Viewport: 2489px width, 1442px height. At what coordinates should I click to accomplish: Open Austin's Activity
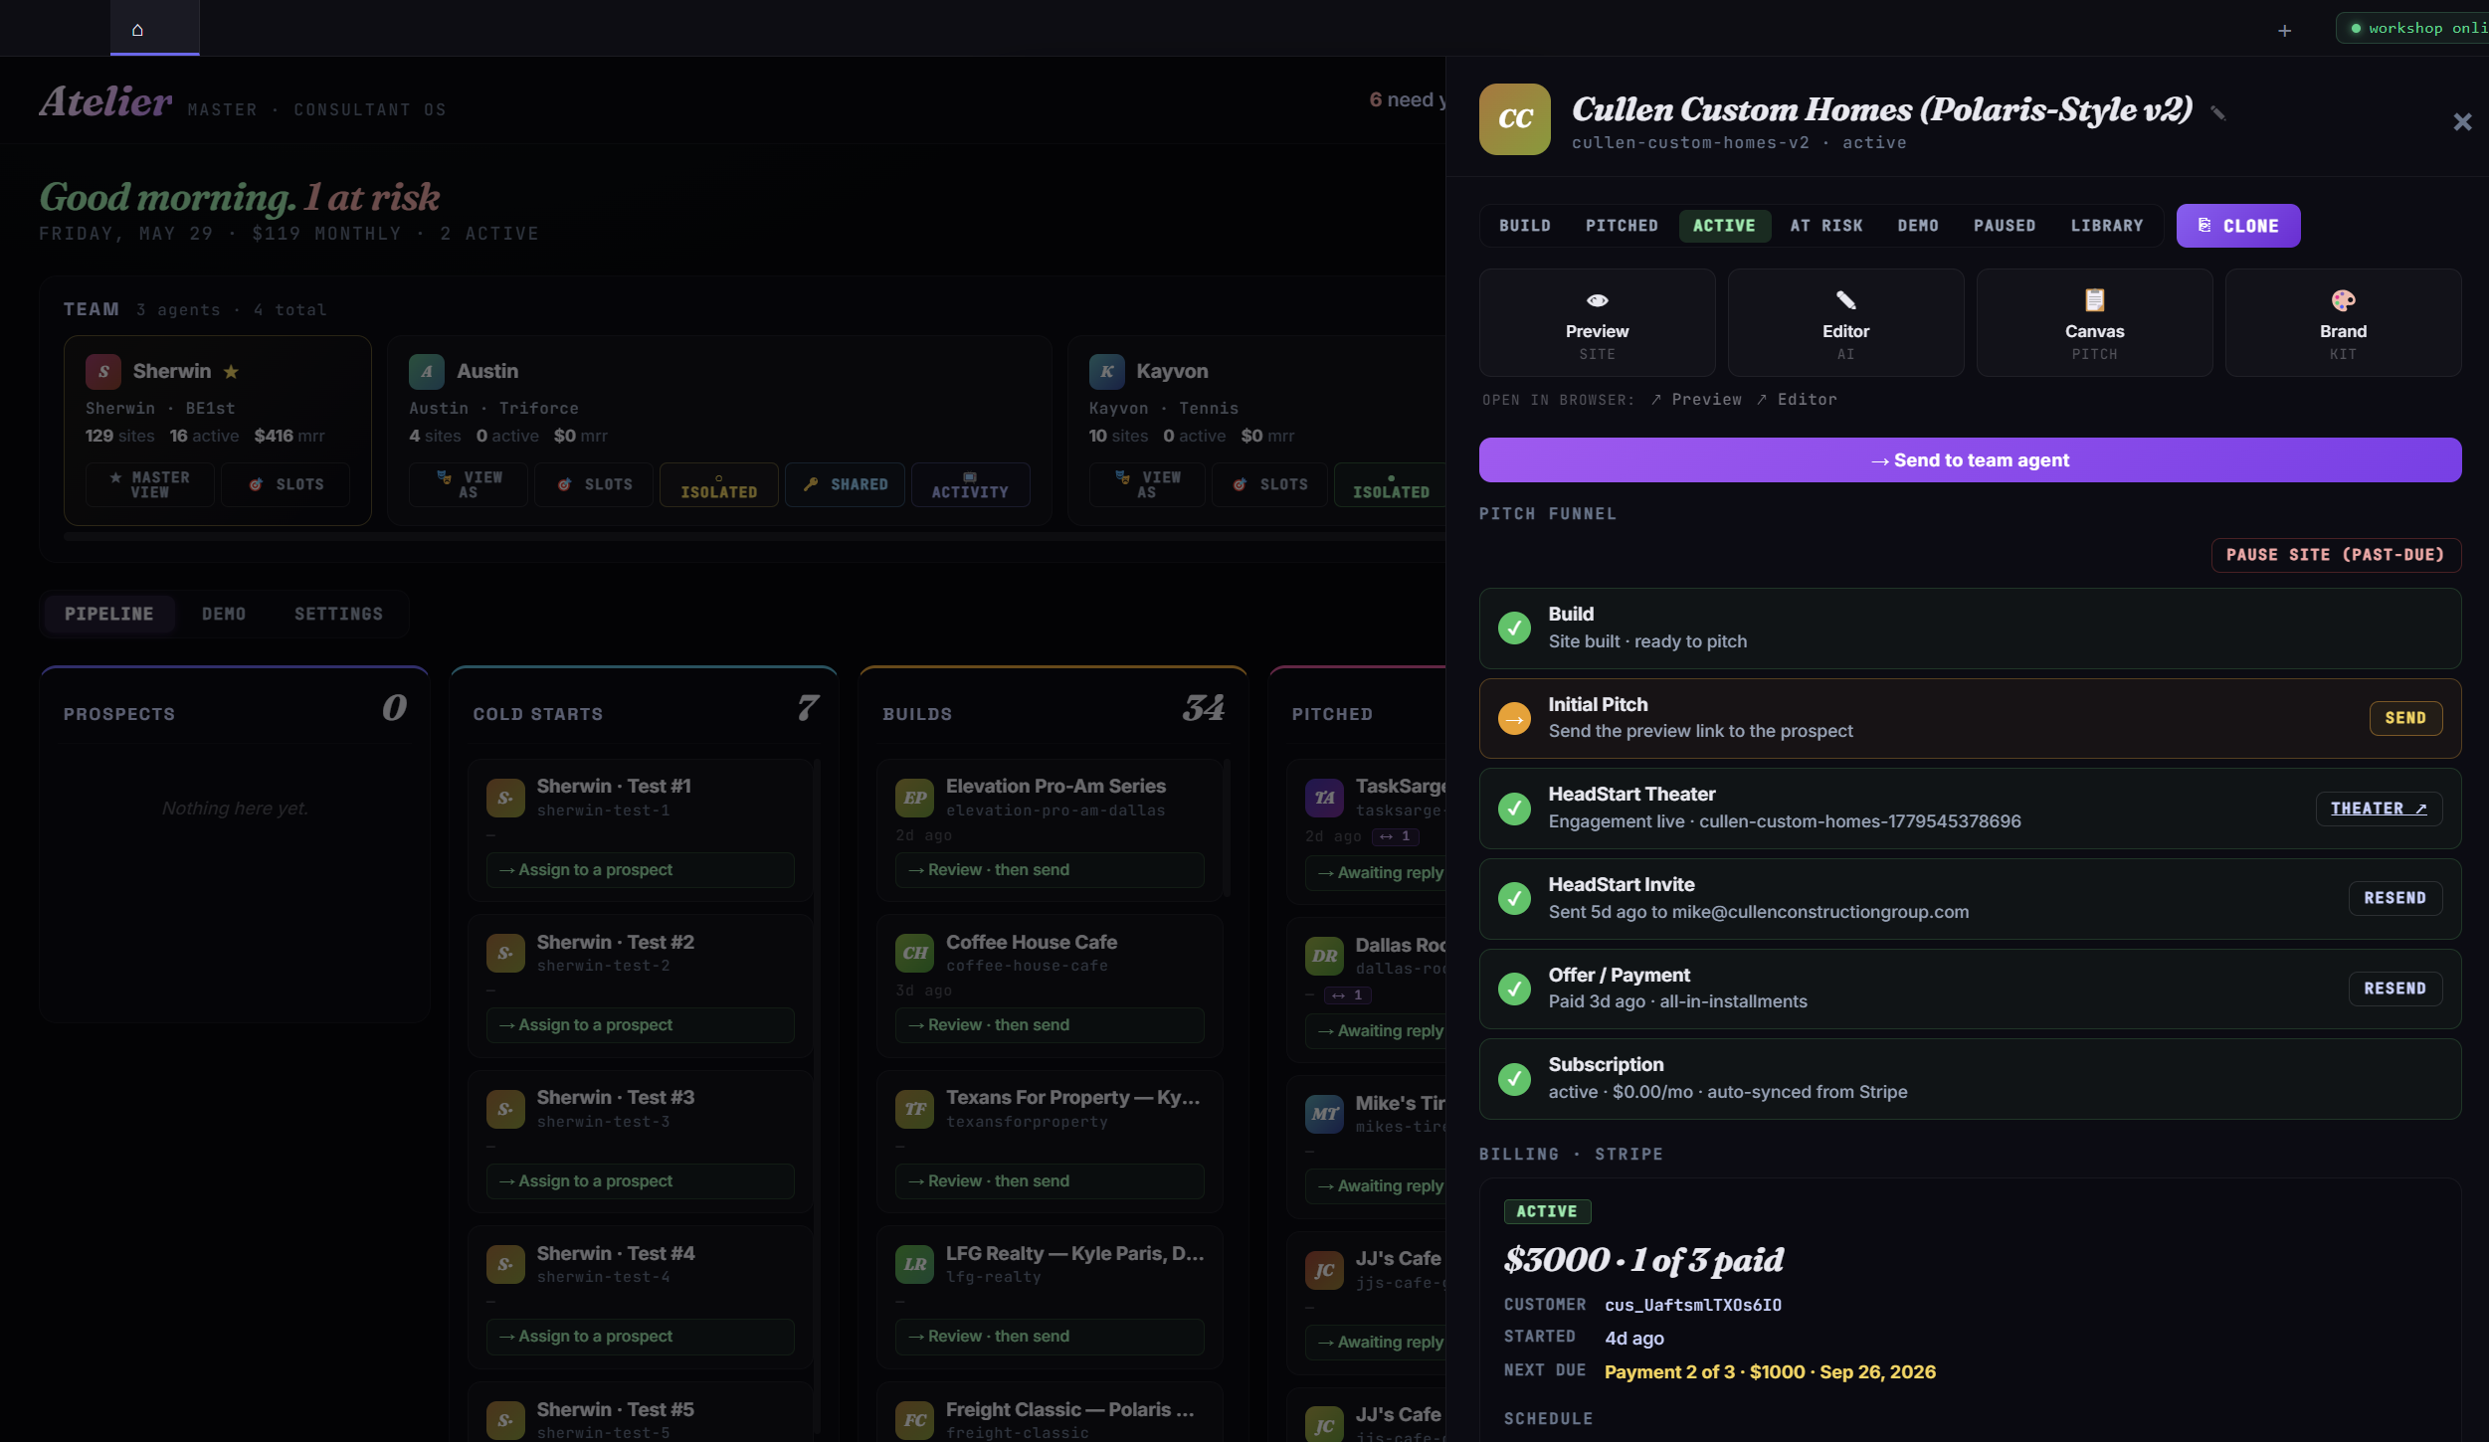click(x=970, y=484)
